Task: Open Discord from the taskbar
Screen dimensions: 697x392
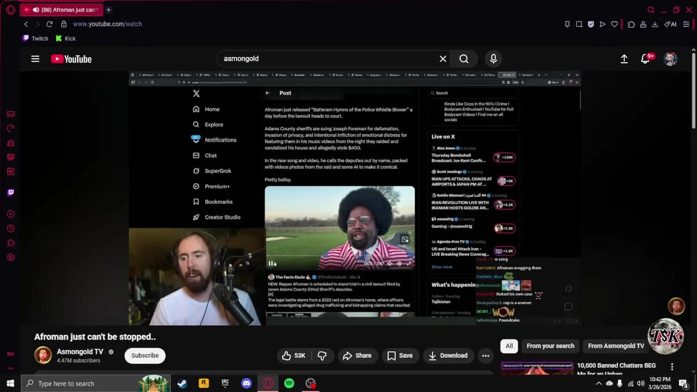Action: coord(246,383)
